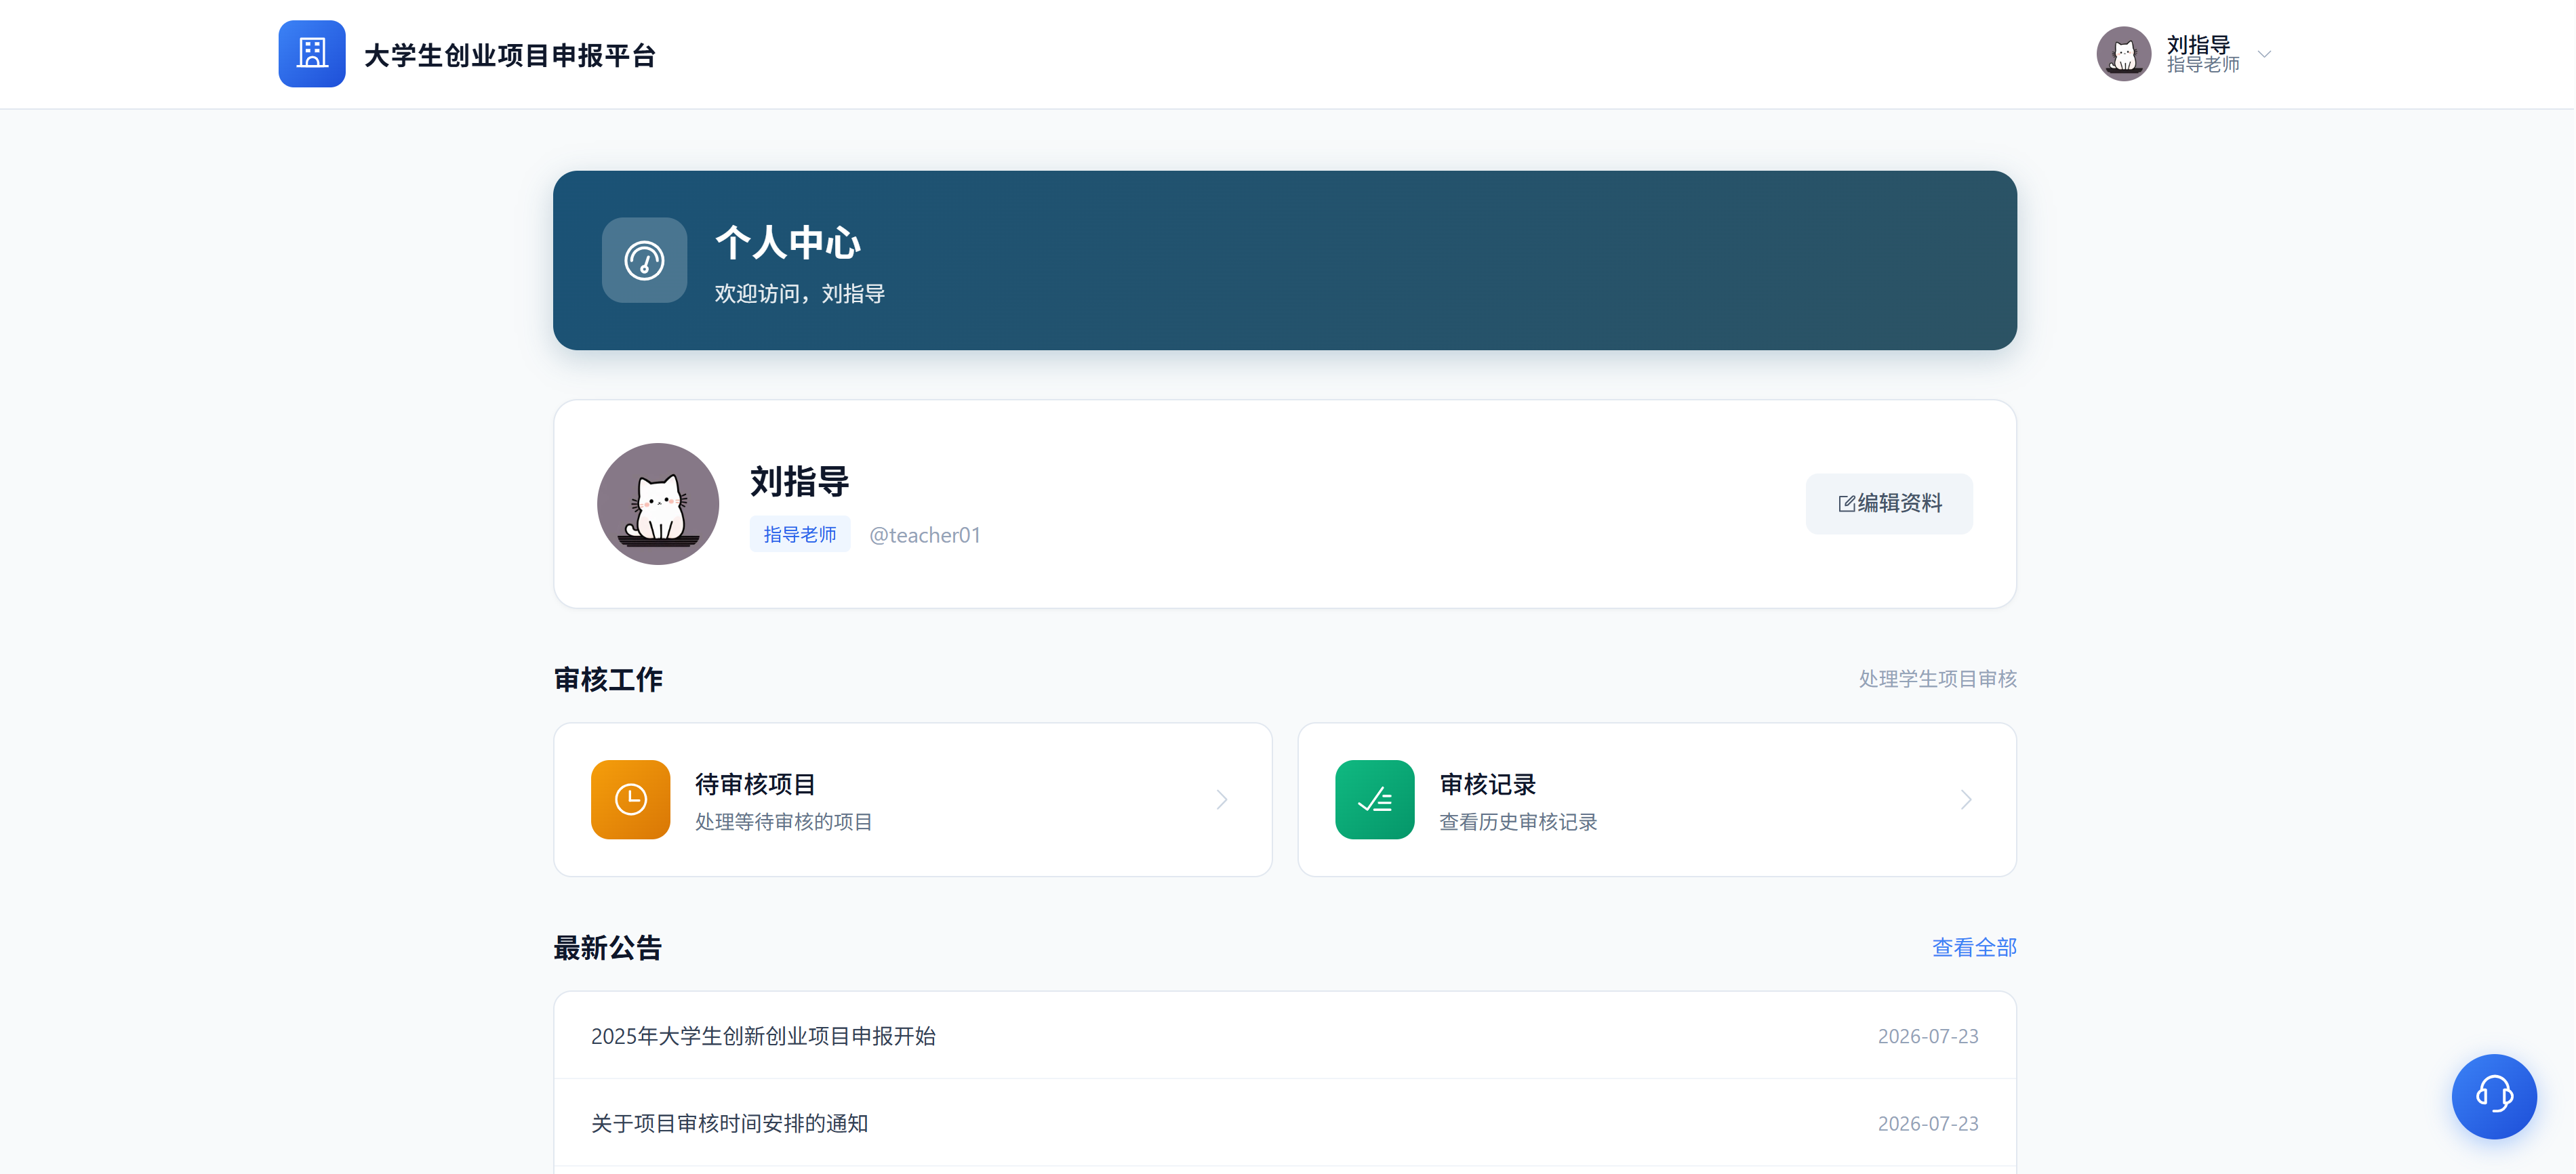Expand the 刘指导 account dropdown chevron
Viewport: 2576px width, 1174px height.
[2265, 54]
